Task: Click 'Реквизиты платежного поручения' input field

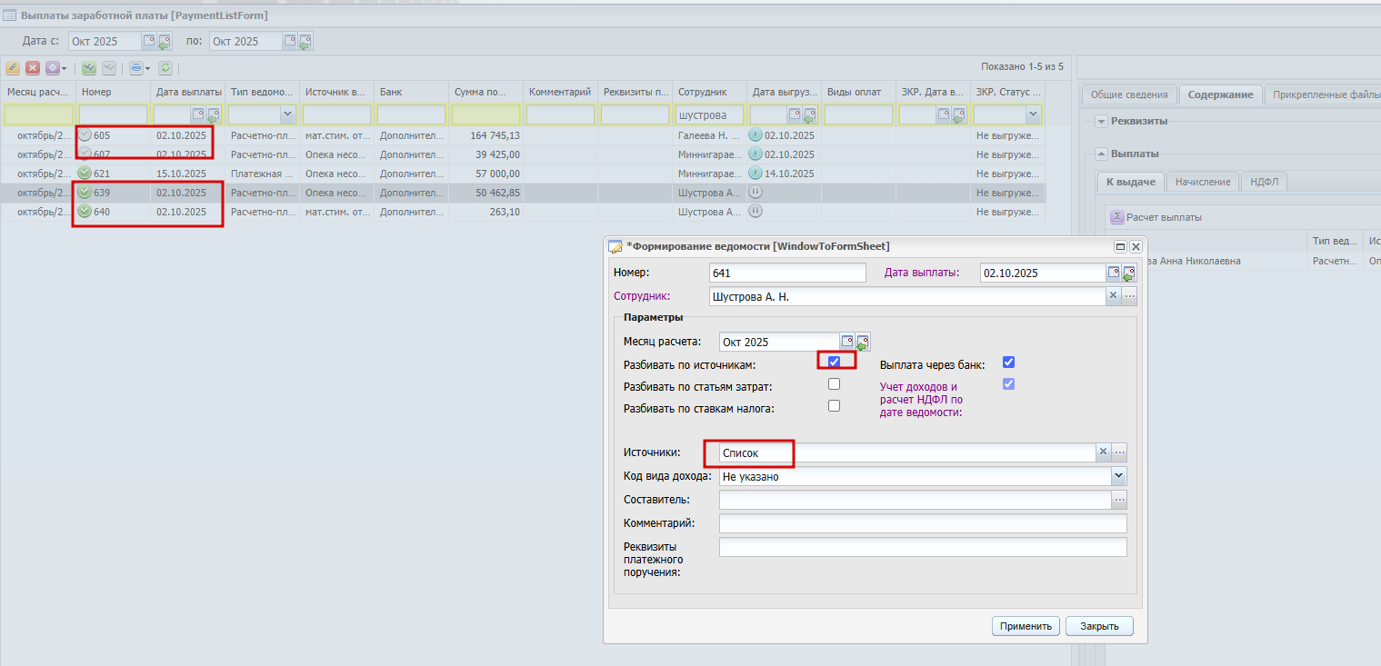Action: point(923,547)
